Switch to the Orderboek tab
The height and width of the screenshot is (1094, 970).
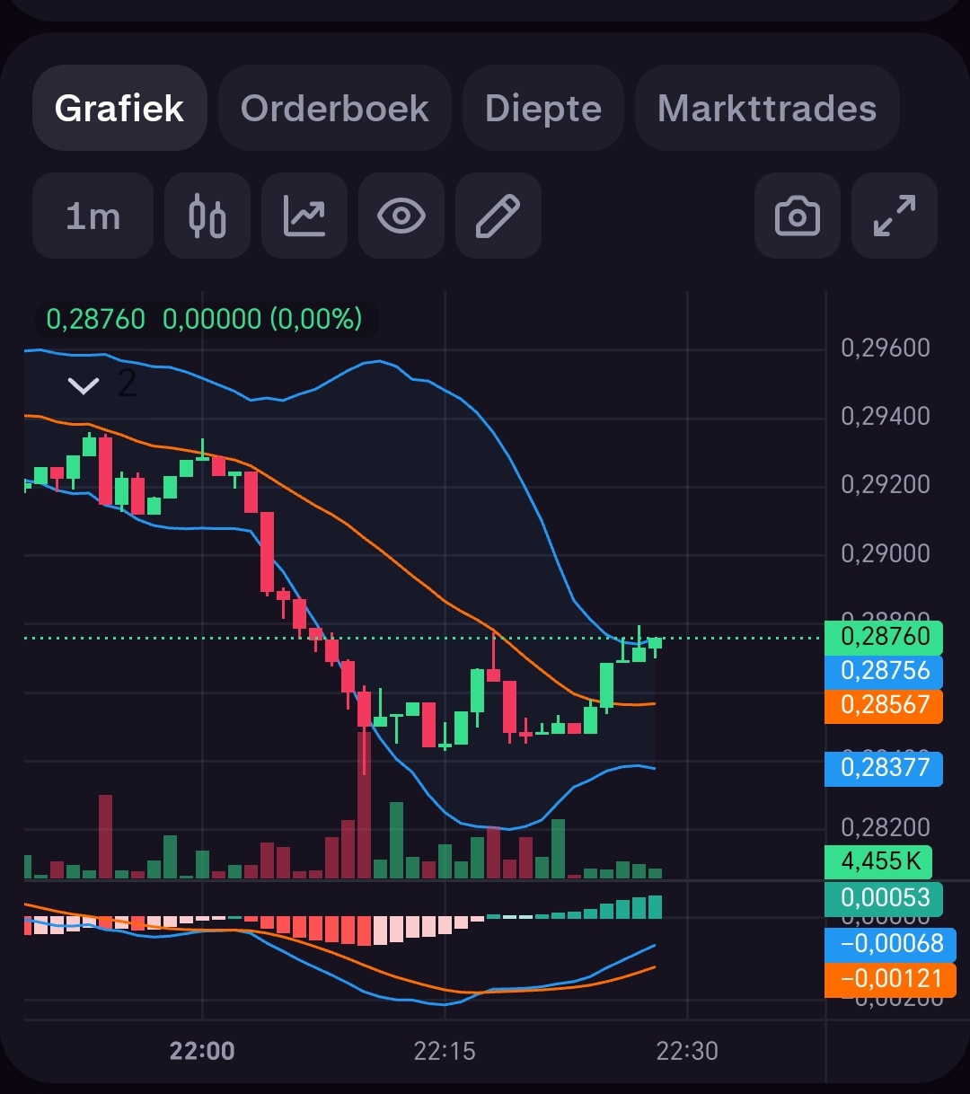(x=334, y=109)
